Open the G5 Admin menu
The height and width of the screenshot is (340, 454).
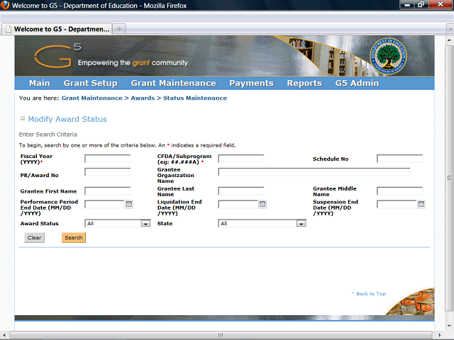(357, 83)
